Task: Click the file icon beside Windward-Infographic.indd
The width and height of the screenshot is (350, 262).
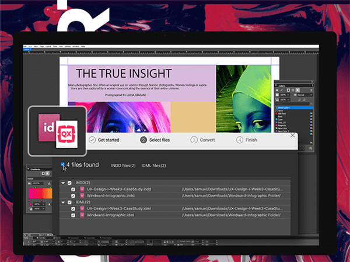Action: (82, 196)
